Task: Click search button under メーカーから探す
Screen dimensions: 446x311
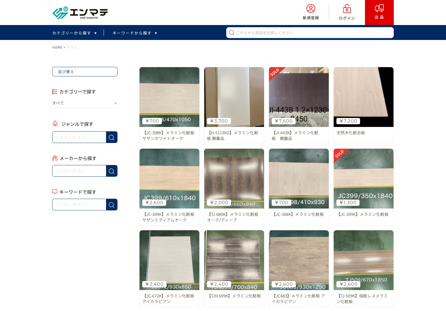Action: pos(112,171)
